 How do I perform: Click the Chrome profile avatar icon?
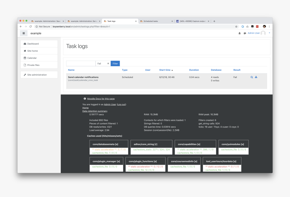[x=264, y=27]
